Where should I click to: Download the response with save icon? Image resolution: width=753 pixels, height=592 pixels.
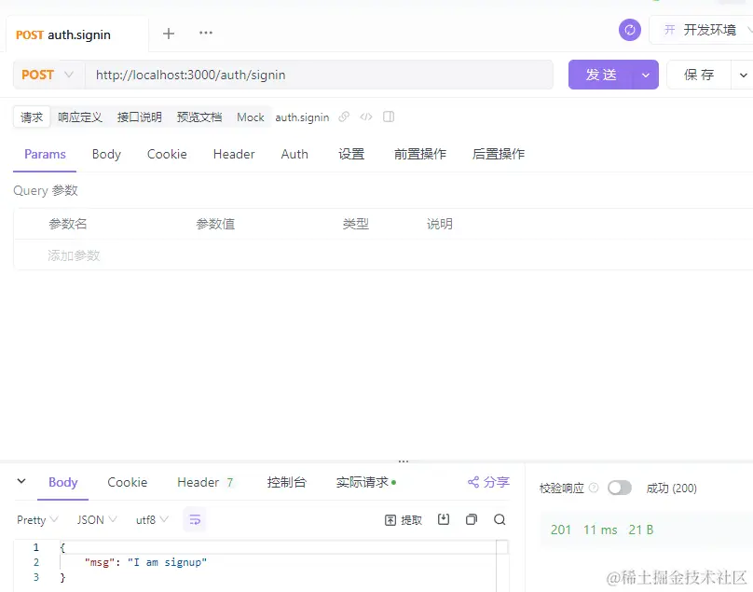point(444,519)
